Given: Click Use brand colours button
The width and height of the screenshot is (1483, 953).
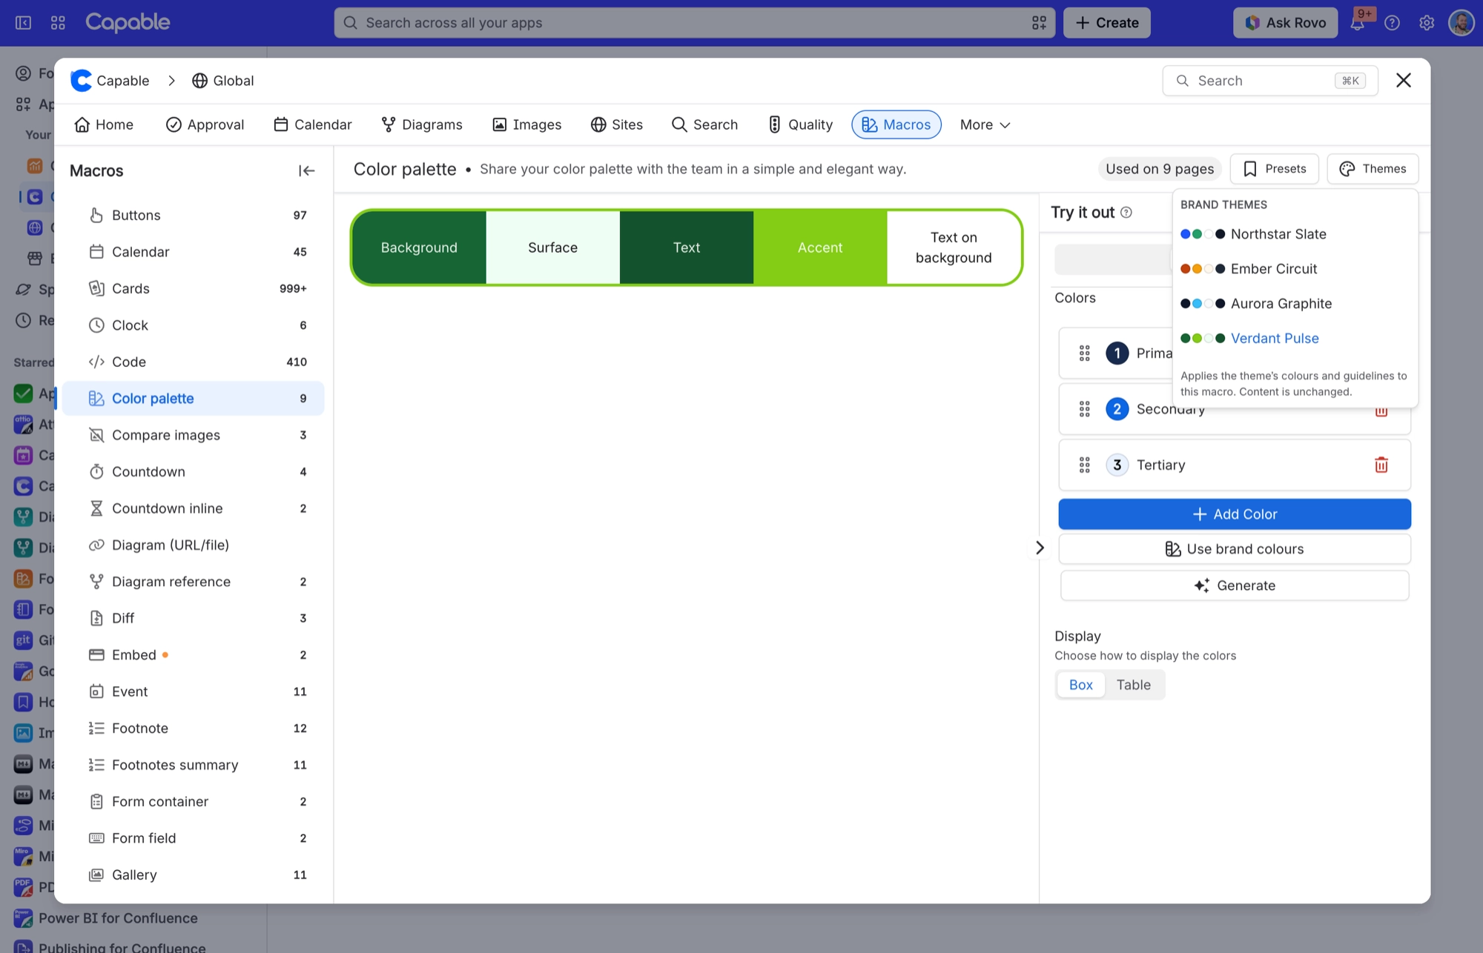Looking at the screenshot, I should click(1234, 549).
